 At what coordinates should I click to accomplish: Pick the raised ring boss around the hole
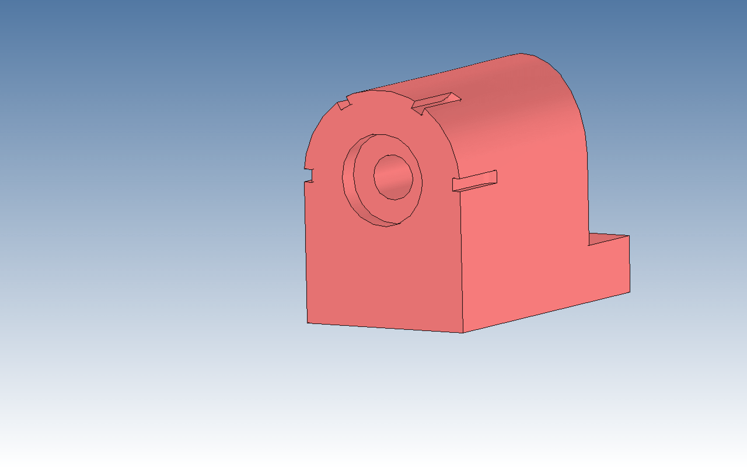382,180
